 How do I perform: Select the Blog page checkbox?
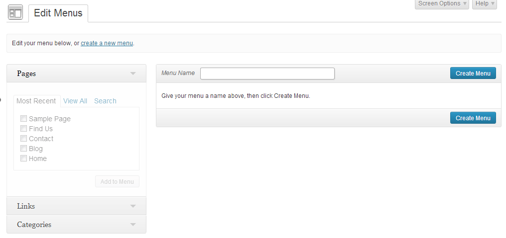click(23, 149)
